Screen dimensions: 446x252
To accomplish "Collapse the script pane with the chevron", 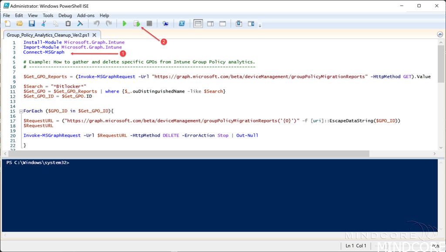I will click(x=440, y=34).
